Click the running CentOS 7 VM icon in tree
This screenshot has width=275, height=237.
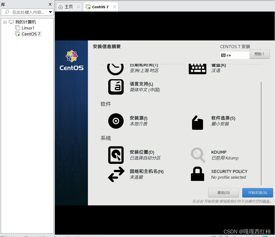(x=18, y=34)
